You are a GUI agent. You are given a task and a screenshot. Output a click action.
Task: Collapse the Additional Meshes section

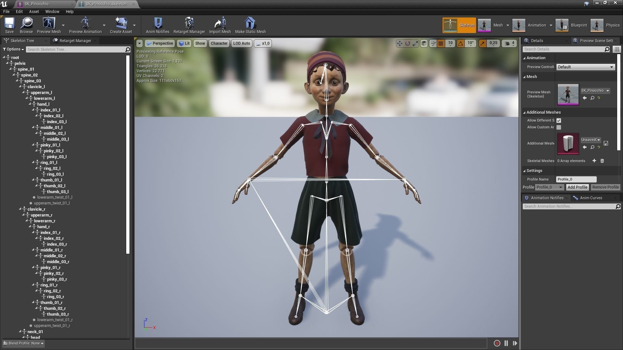pos(524,112)
